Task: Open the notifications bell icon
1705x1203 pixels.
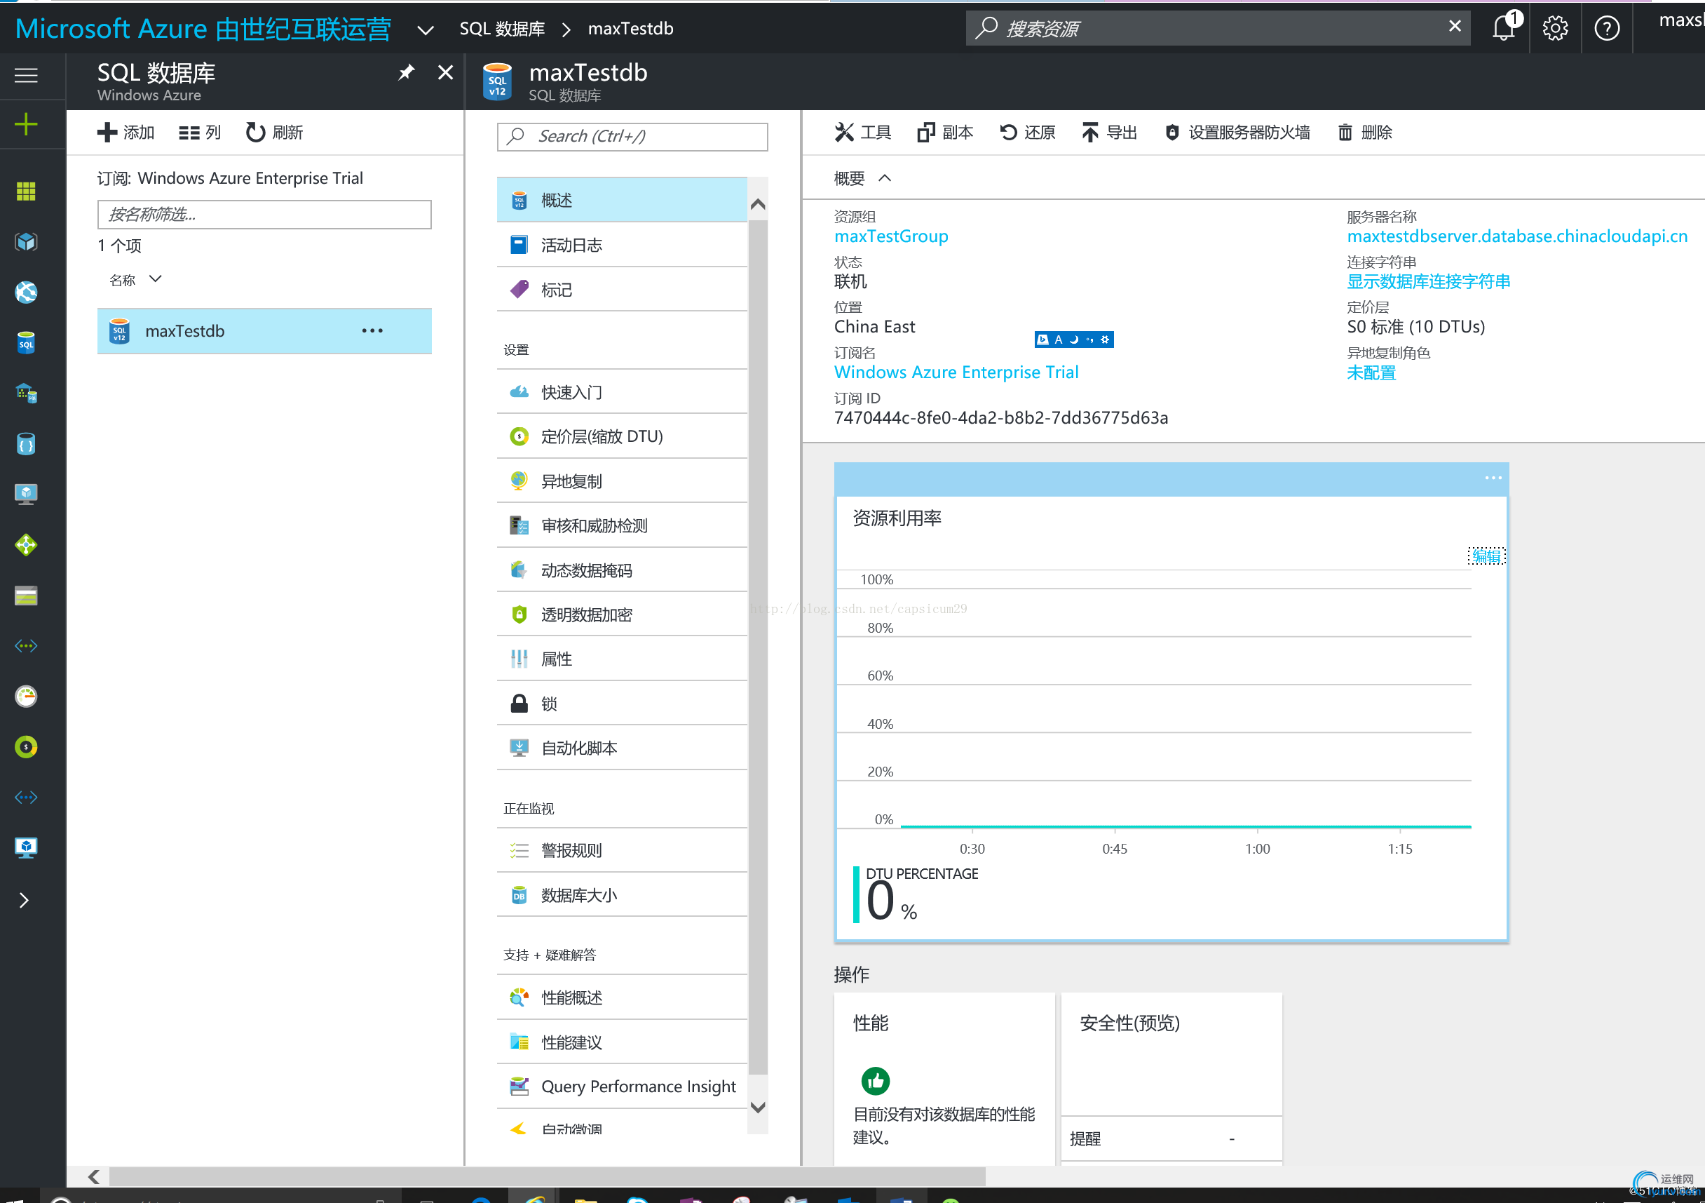Action: 1504,28
